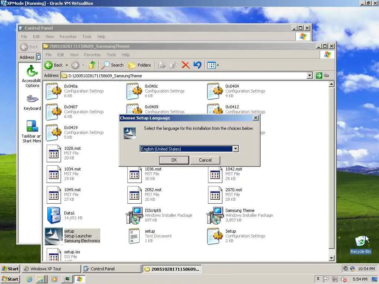Open Tools menu in Control Panel window

pos(87,37)
